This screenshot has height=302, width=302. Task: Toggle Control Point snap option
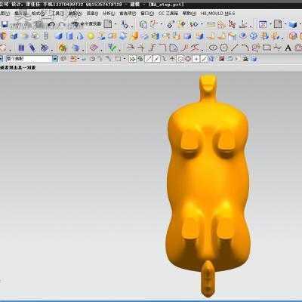pyautogui.click(x=165, y=59)
